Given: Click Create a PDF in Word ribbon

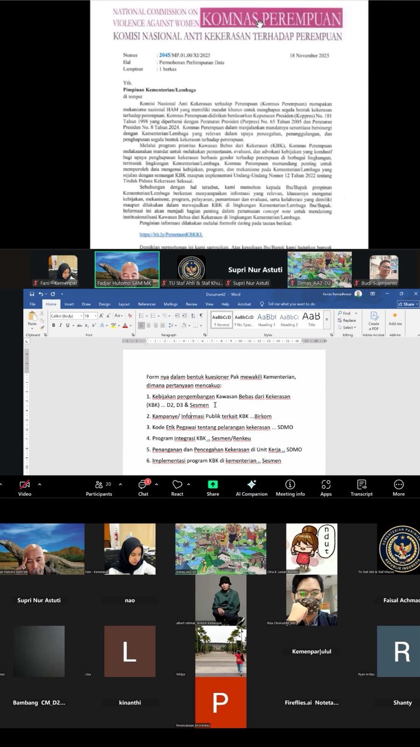Looking at the screenshot, I should [x=374, y=320].
